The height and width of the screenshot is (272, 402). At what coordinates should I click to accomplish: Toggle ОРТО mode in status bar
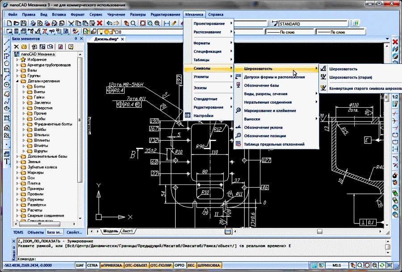180,265
